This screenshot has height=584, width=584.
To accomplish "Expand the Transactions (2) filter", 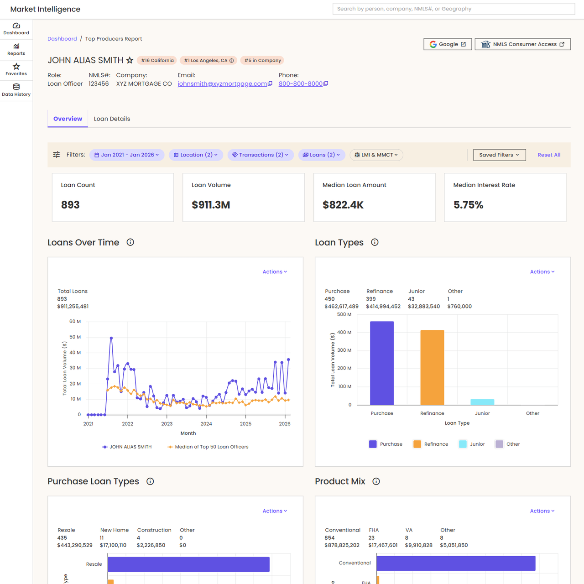I will pyautogui.click(x=261, y=155).
